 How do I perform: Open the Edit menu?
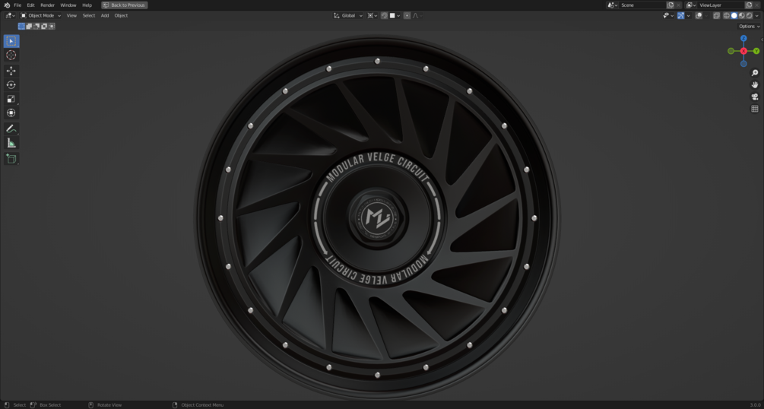tap(30, 5)
